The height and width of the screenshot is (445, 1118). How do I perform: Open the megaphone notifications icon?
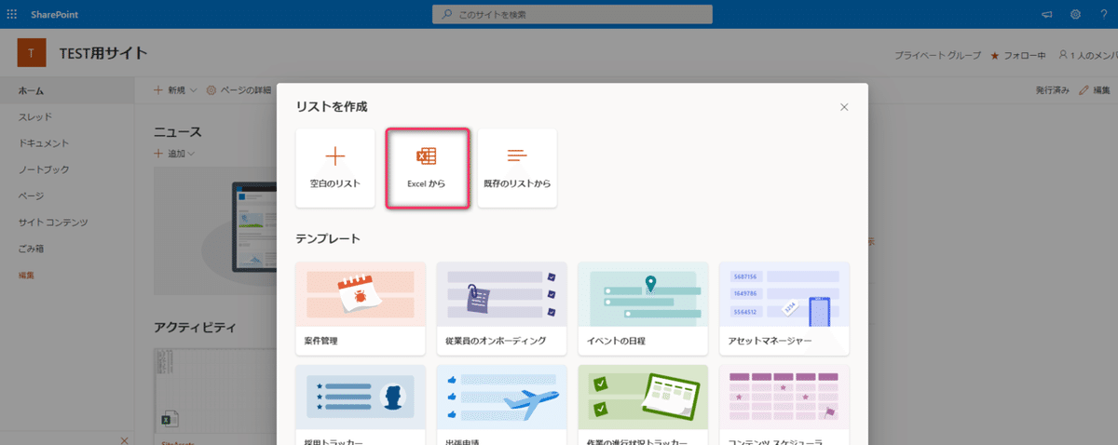click(x=1047, y=14)
